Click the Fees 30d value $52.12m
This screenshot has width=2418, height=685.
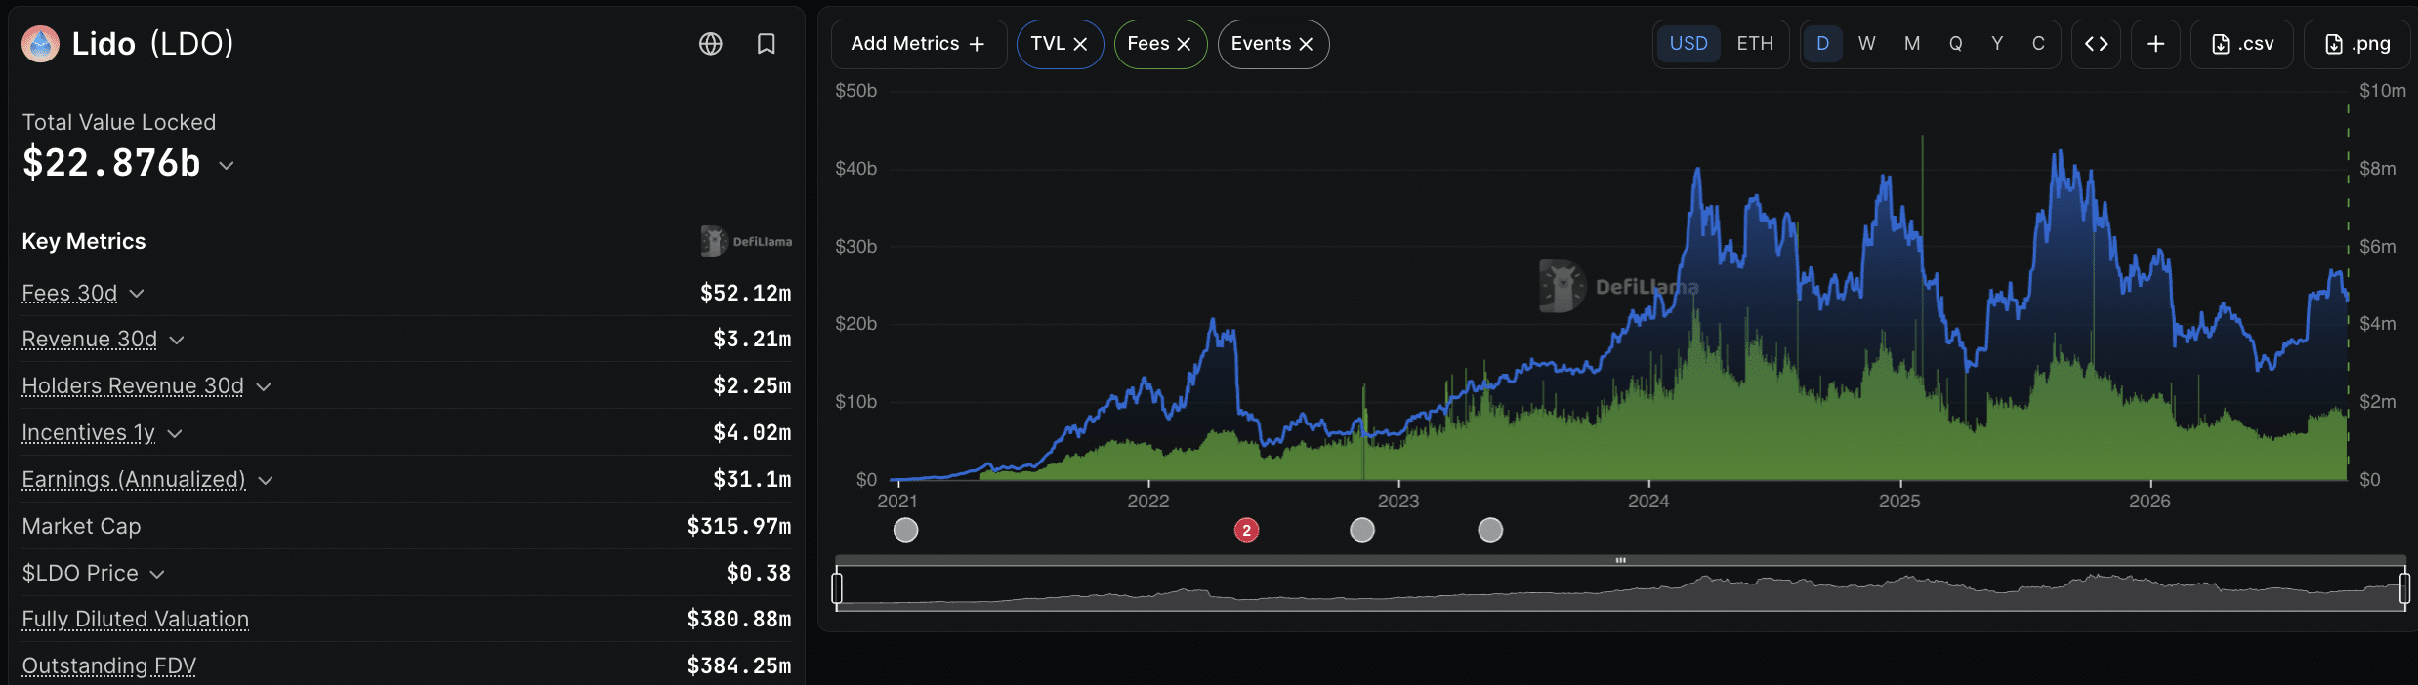[x=746, y=294]
